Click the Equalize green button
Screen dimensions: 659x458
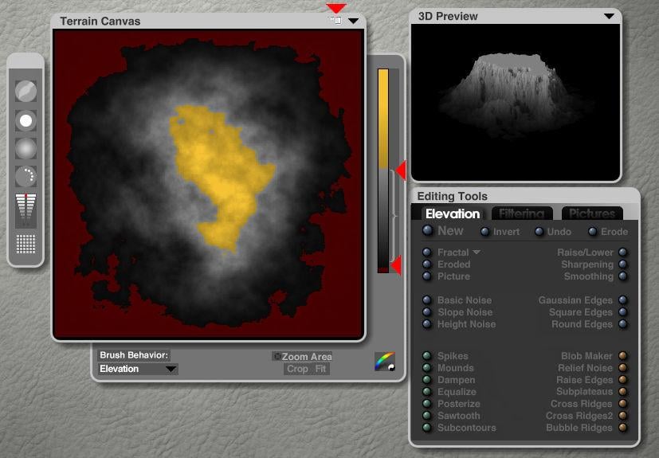tap(427, 392)
